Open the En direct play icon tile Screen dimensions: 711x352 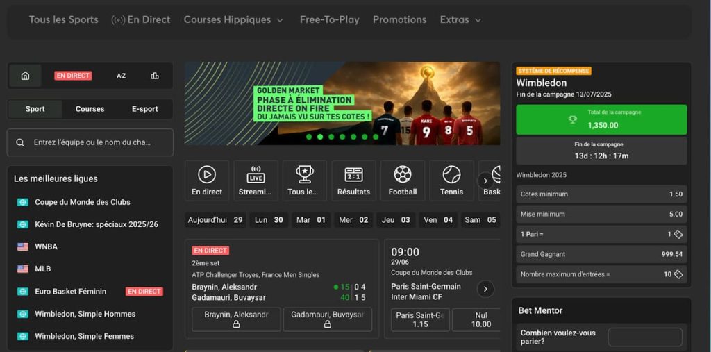coord(207,181)
